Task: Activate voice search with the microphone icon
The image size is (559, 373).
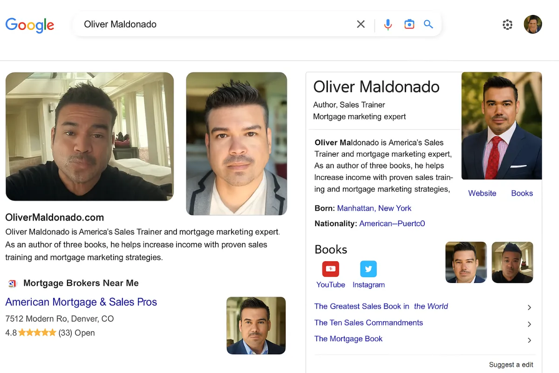Action: [388, 24]
